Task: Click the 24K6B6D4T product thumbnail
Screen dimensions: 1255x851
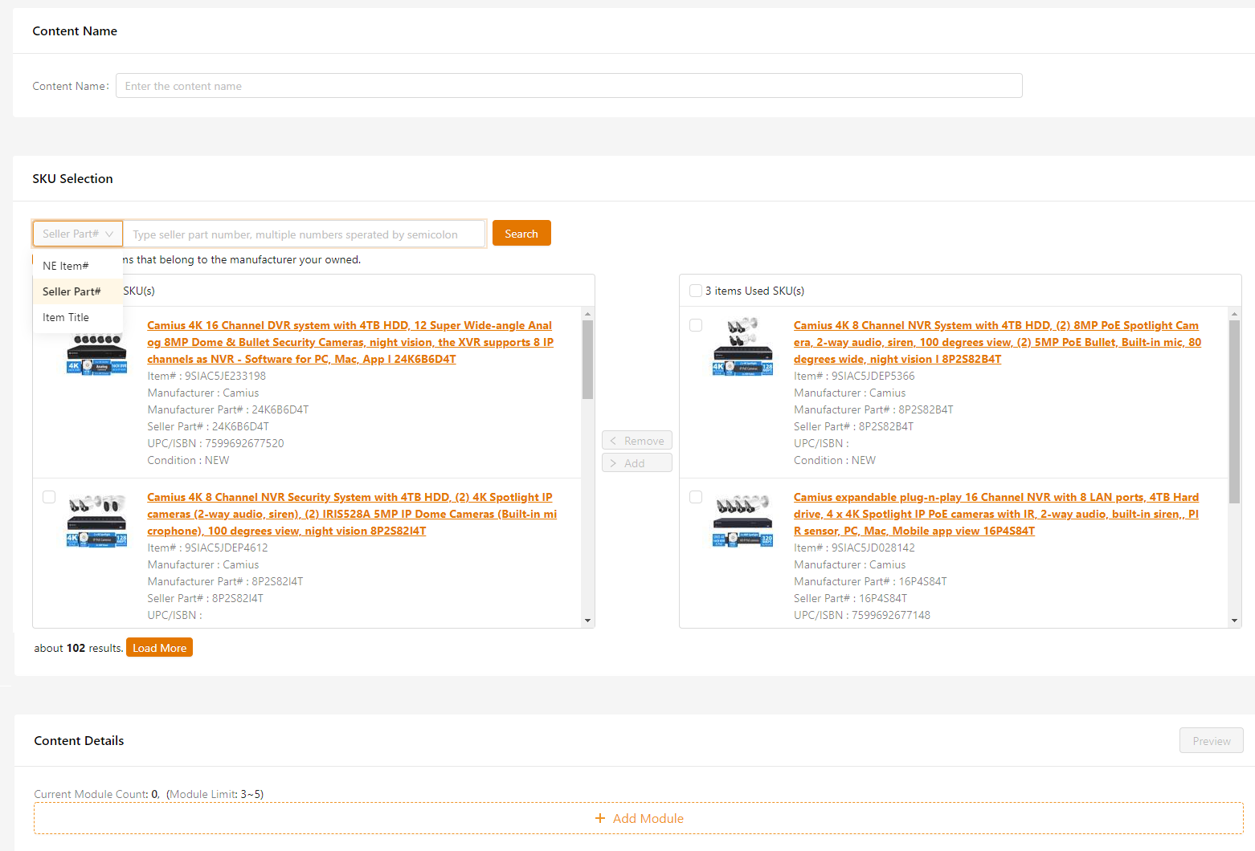Action: (96, 355)
